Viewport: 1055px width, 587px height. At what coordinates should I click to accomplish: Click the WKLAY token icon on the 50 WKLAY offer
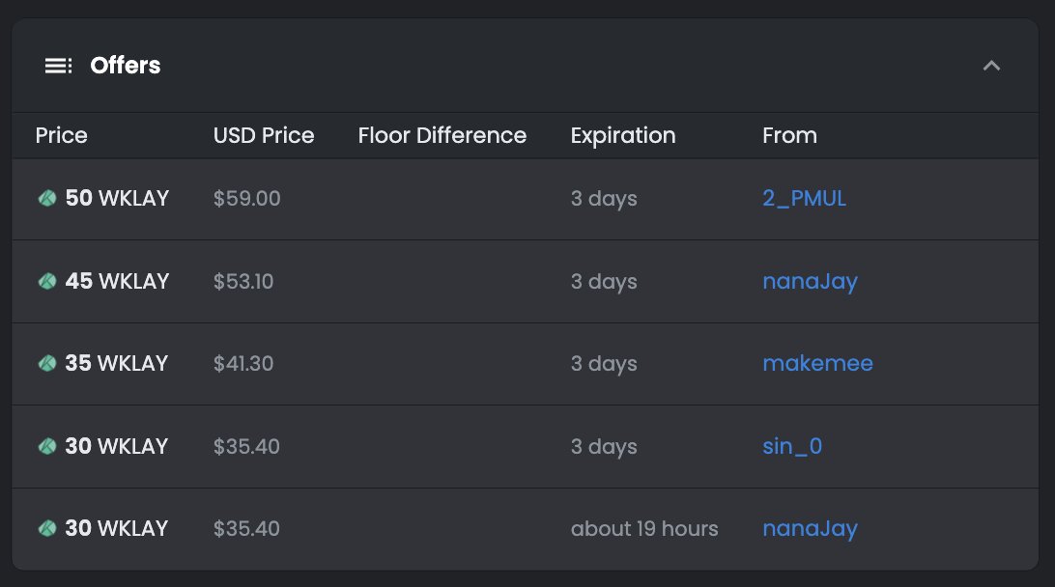(47, 199)
